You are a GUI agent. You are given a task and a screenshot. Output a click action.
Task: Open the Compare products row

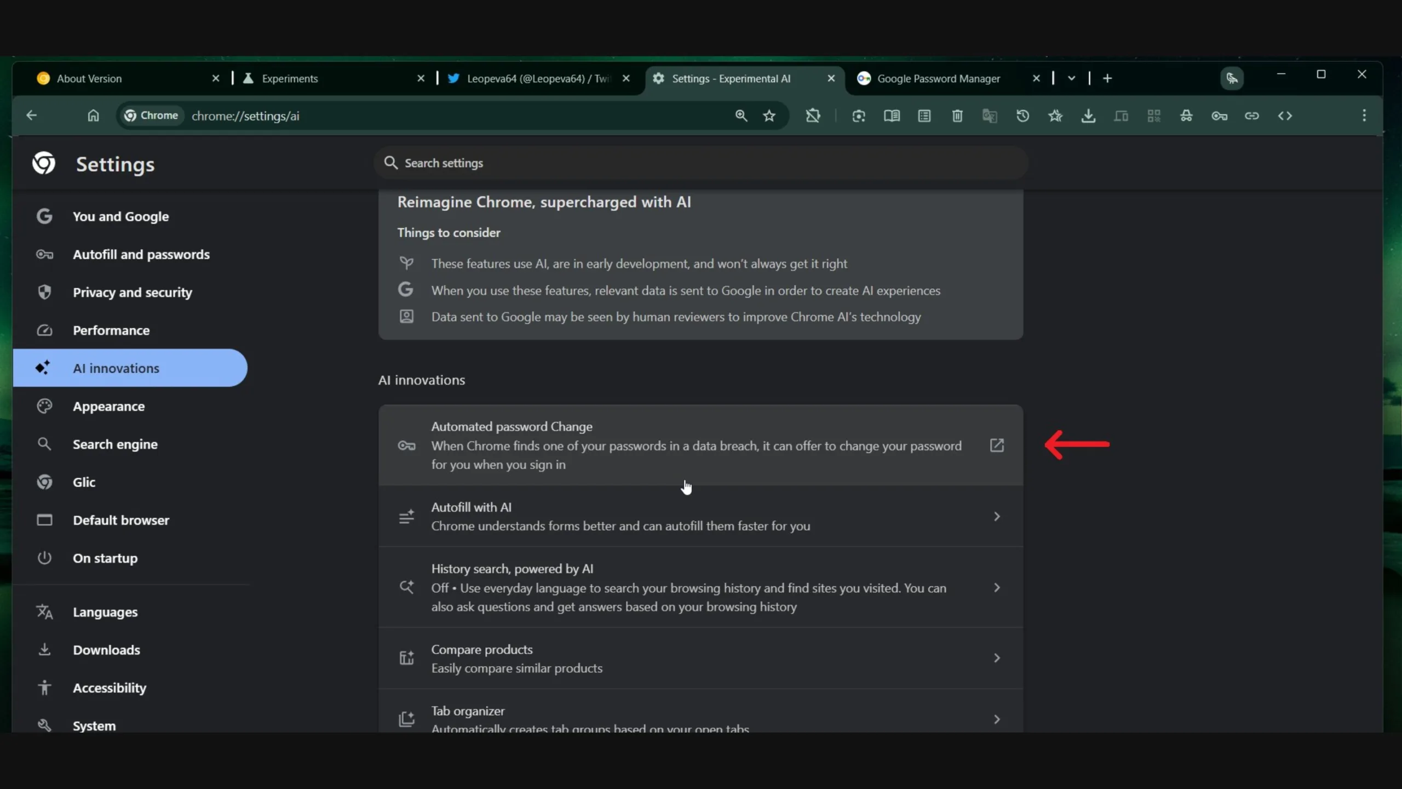pyautogui.click(x=700, y=658)
